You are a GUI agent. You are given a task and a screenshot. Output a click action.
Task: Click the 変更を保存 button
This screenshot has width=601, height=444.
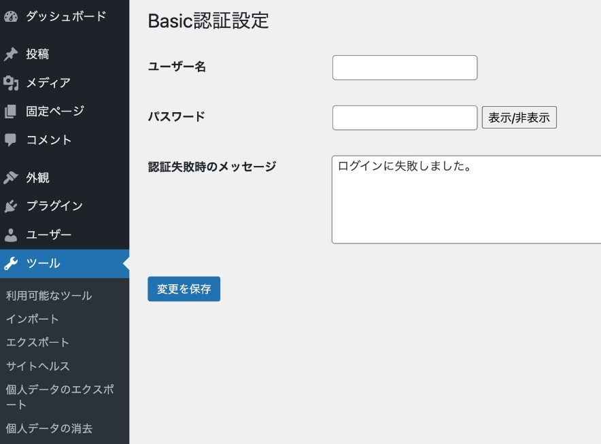click(184, 288)
